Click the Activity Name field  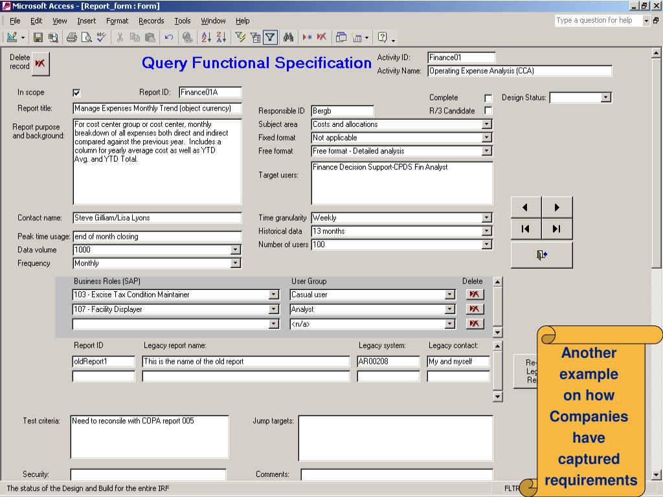520,71
